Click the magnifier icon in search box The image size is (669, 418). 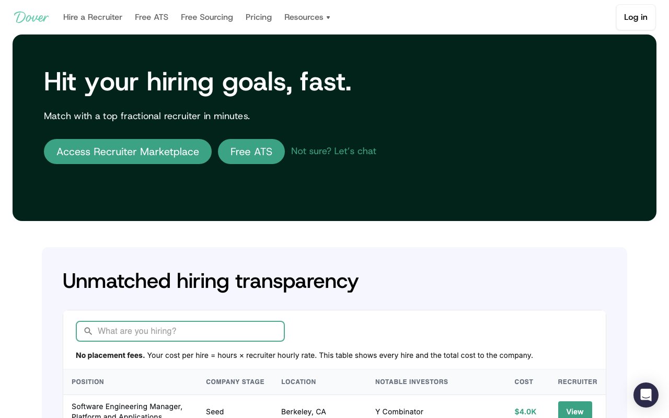[88, 331]
